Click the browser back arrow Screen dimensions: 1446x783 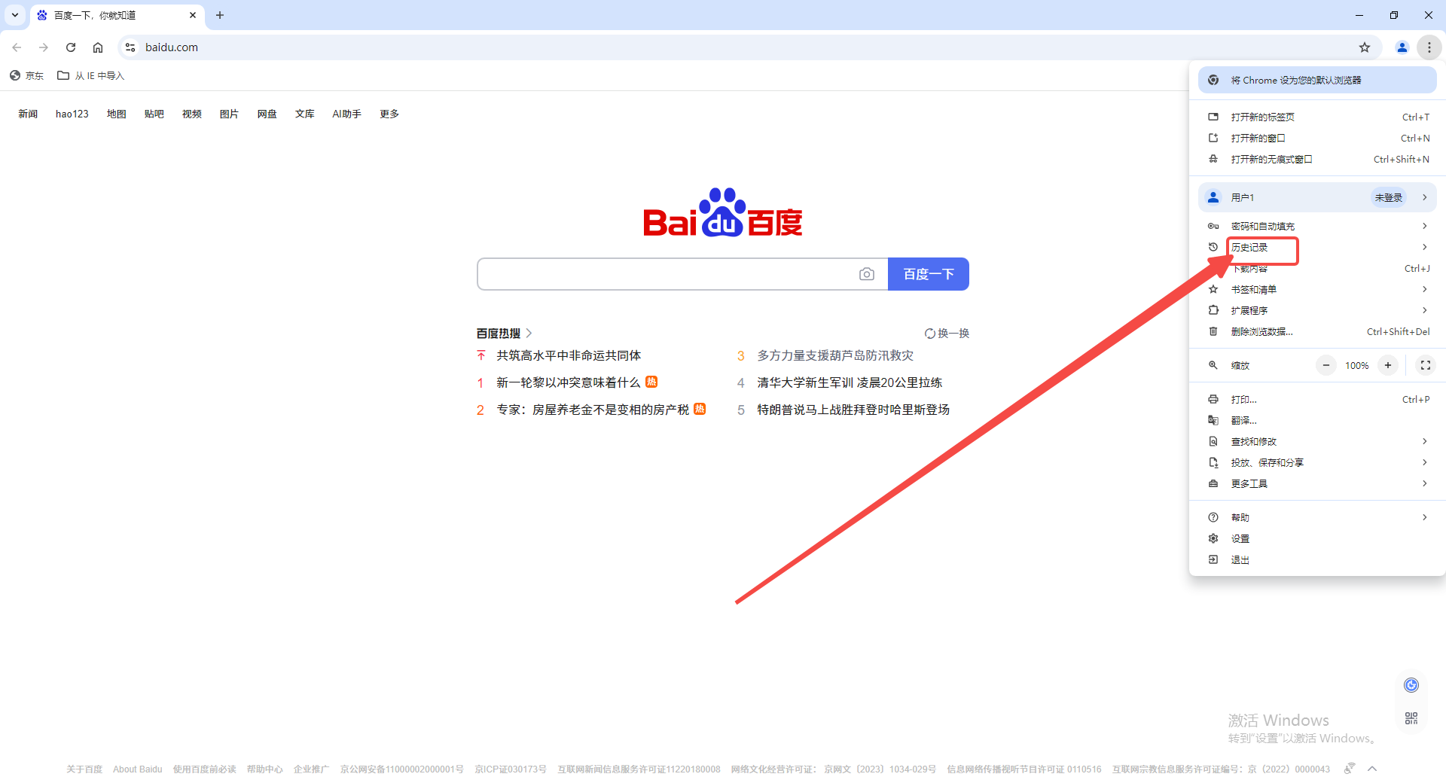point(17,47)
